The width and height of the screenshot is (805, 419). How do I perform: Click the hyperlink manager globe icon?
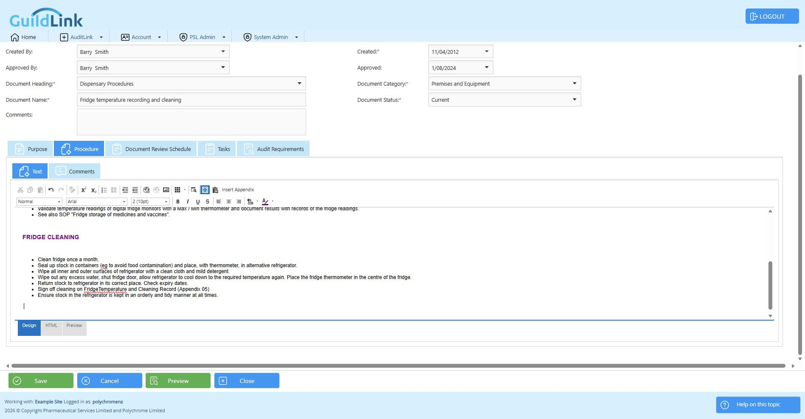(x=146, y=190)
